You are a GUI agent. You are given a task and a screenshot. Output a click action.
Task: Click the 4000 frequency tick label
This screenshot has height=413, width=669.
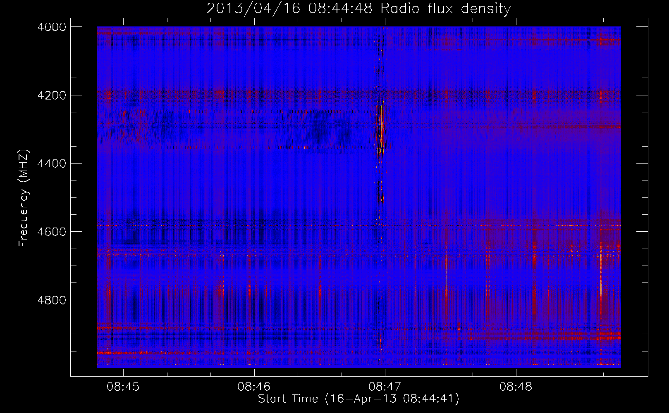[x=52, y=27]
